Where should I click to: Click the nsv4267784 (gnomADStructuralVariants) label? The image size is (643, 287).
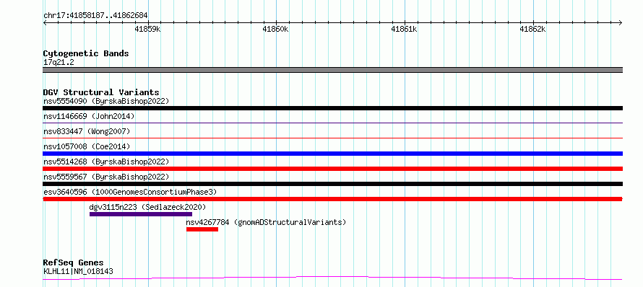pyautogui.click(x=266, y=222)
